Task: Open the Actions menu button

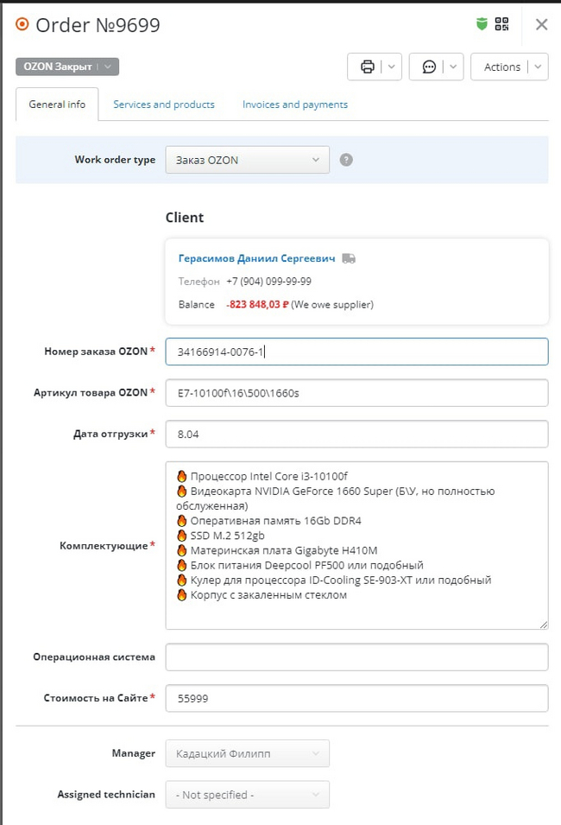Action: [x=509, y=67]
